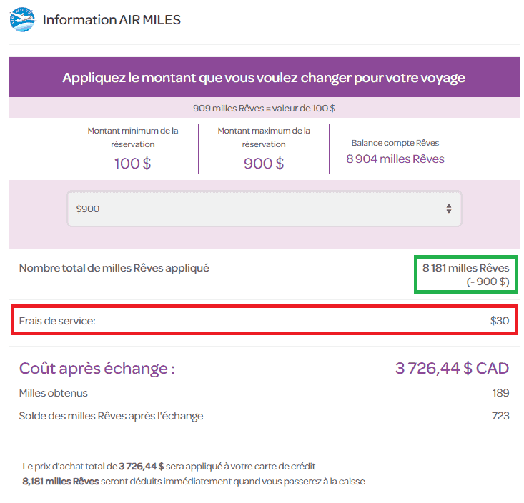
Task: Click the AIR MILES logo icon
Action: [x=22, y=19]
